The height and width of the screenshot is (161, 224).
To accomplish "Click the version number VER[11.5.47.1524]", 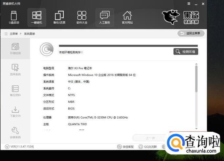I will coord(22,147).
